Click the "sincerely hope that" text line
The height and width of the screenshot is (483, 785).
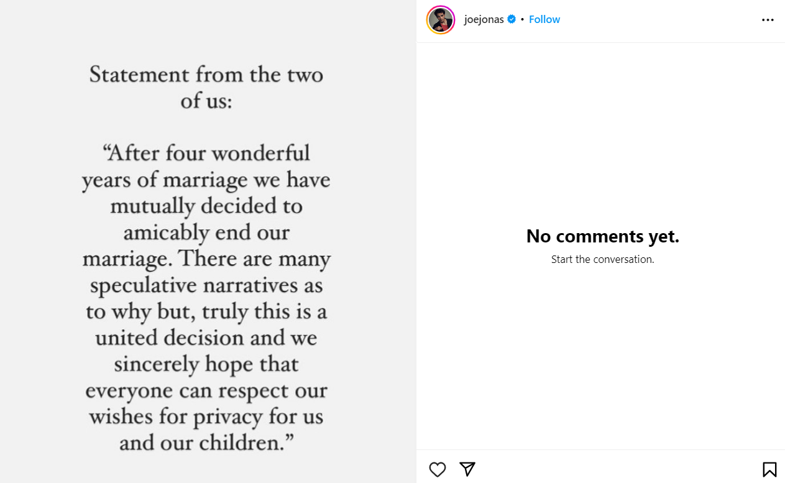click(x=206, y=364)
